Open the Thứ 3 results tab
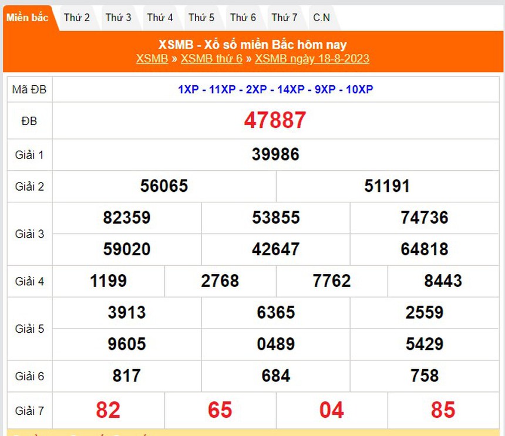505x436 pixels. [119, 18]
